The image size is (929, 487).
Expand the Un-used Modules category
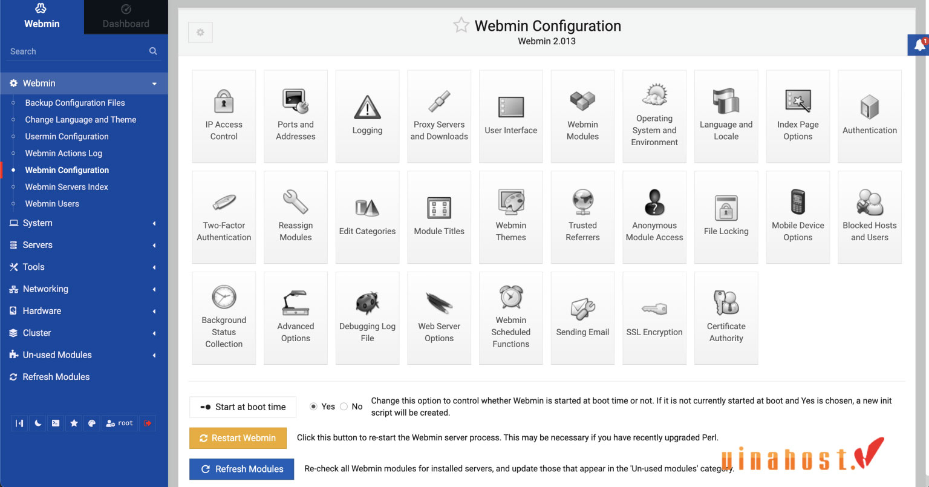(84, 355)
